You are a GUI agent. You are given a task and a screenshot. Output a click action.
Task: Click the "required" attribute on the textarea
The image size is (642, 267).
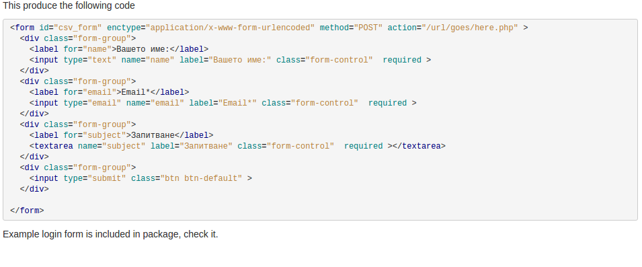click(x=363, y=146)
